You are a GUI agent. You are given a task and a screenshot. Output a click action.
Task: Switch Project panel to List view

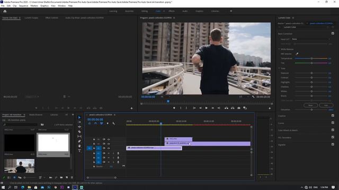(x=9, y=177)
